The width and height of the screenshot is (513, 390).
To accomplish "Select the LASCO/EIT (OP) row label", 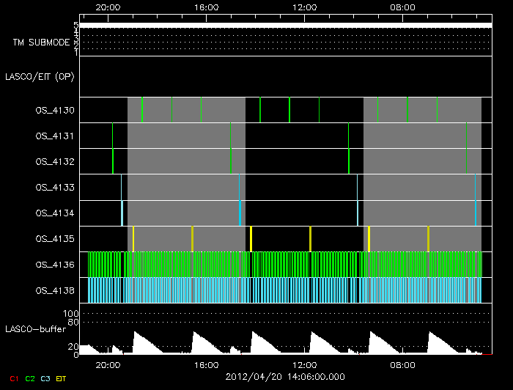I will 40,77.
